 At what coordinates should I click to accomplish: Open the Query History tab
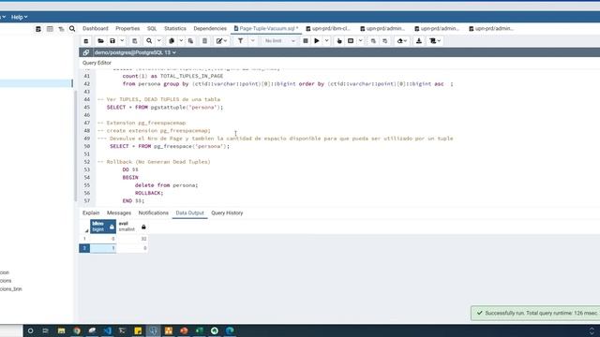(x=227, y=213)
